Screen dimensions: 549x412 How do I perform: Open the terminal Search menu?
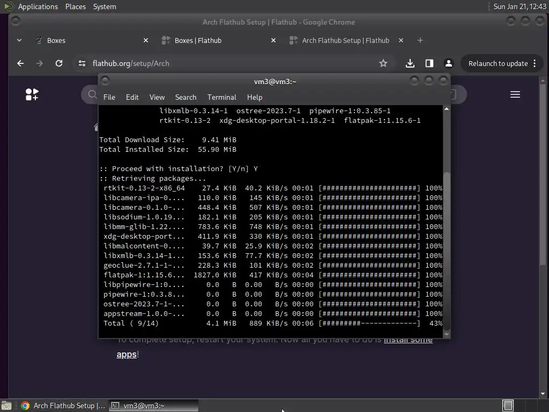pyautogui.click(x=186, y=98)
